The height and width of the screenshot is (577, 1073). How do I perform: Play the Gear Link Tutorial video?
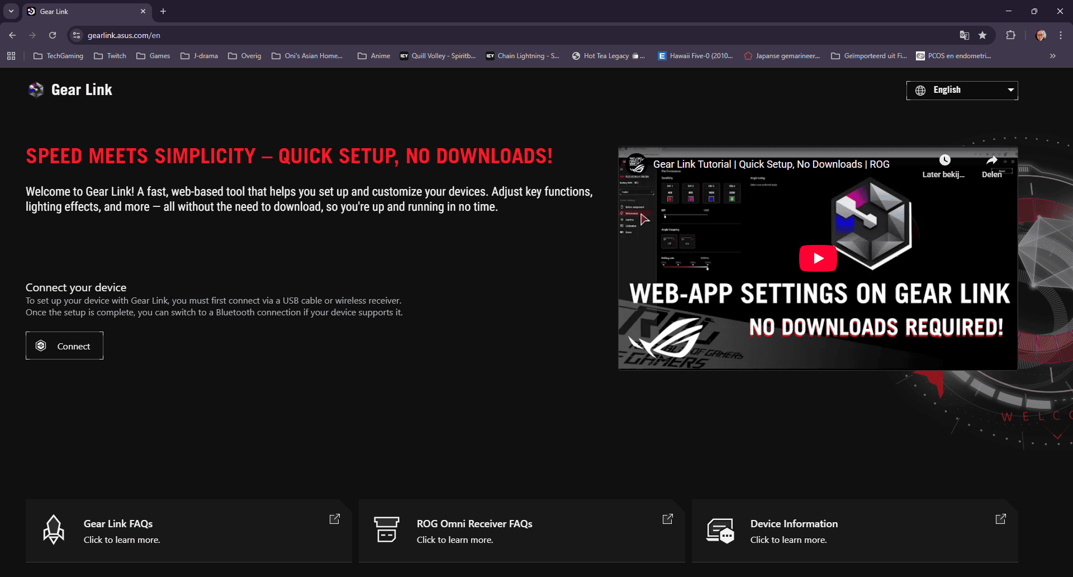click(x=818, y=258)
